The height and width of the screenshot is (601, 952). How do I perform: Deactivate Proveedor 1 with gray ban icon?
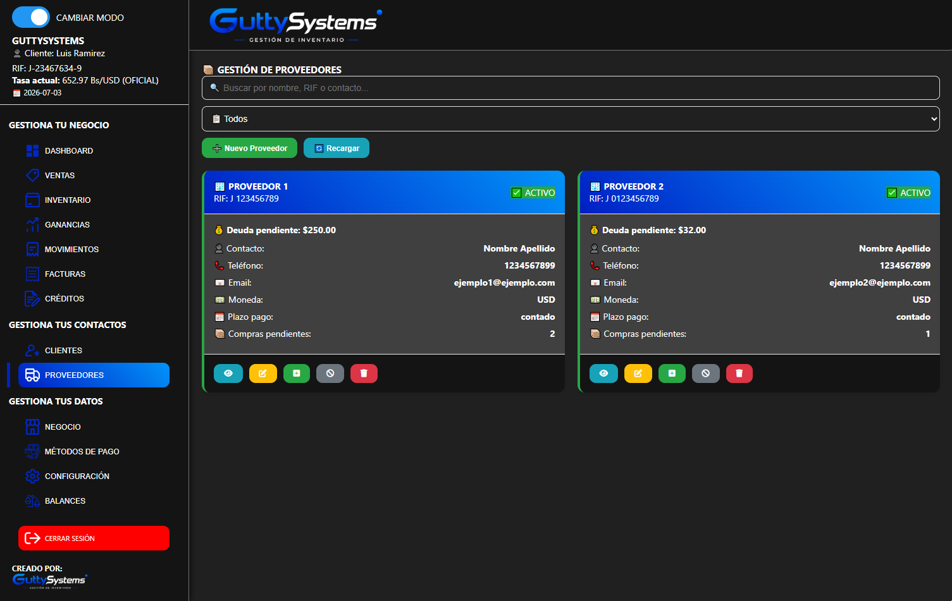click(330, 373)
